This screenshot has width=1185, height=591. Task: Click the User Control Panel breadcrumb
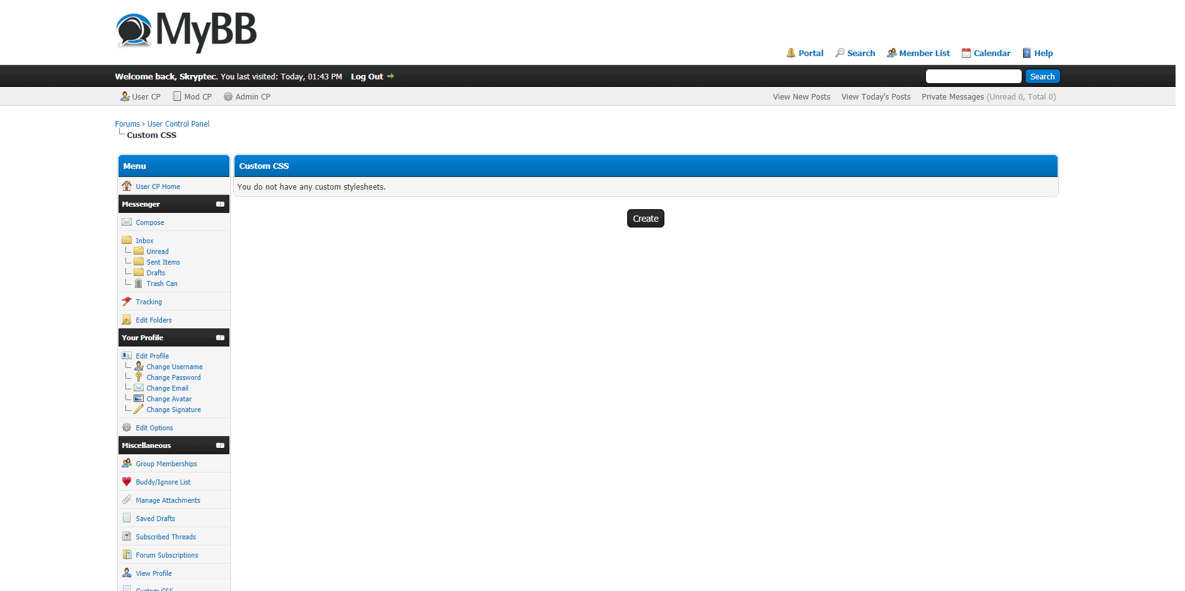coord(178,124)
